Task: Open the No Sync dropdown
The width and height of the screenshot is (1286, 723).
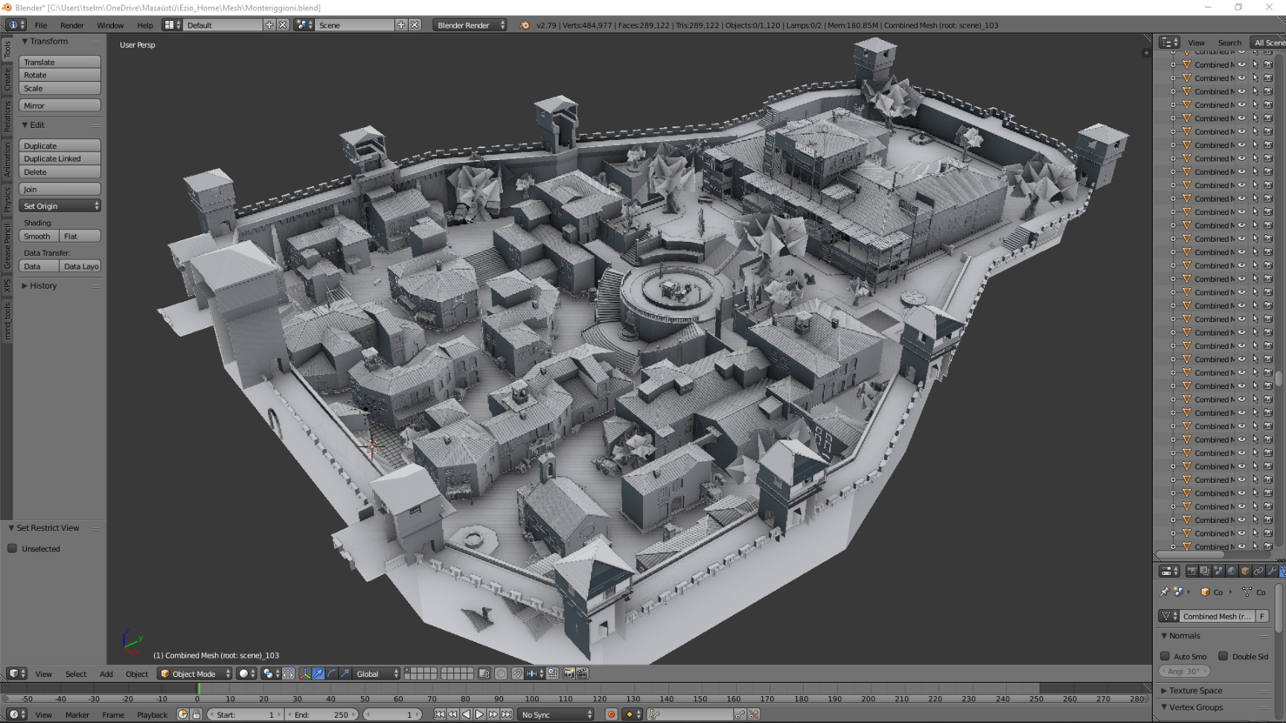Action: [556, 714]
